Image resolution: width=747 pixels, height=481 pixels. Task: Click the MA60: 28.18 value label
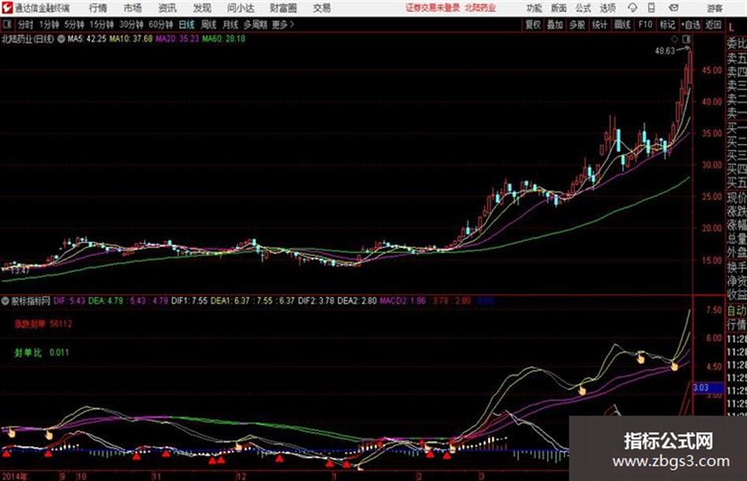(224, 39)
